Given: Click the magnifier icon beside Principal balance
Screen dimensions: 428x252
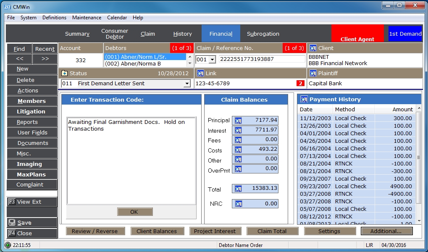Looking at the screenshot, I should [238, 121].
